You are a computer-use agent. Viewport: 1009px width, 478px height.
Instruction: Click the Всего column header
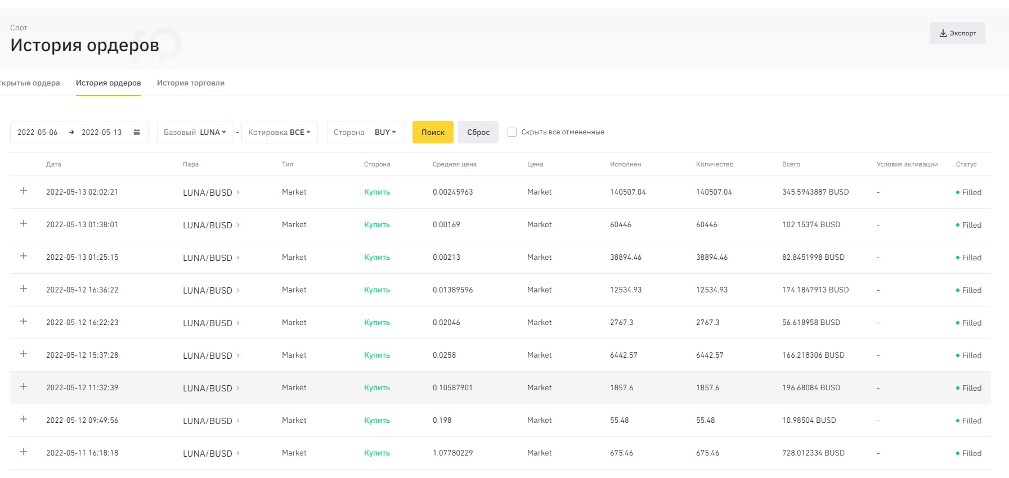pos(791,164)
